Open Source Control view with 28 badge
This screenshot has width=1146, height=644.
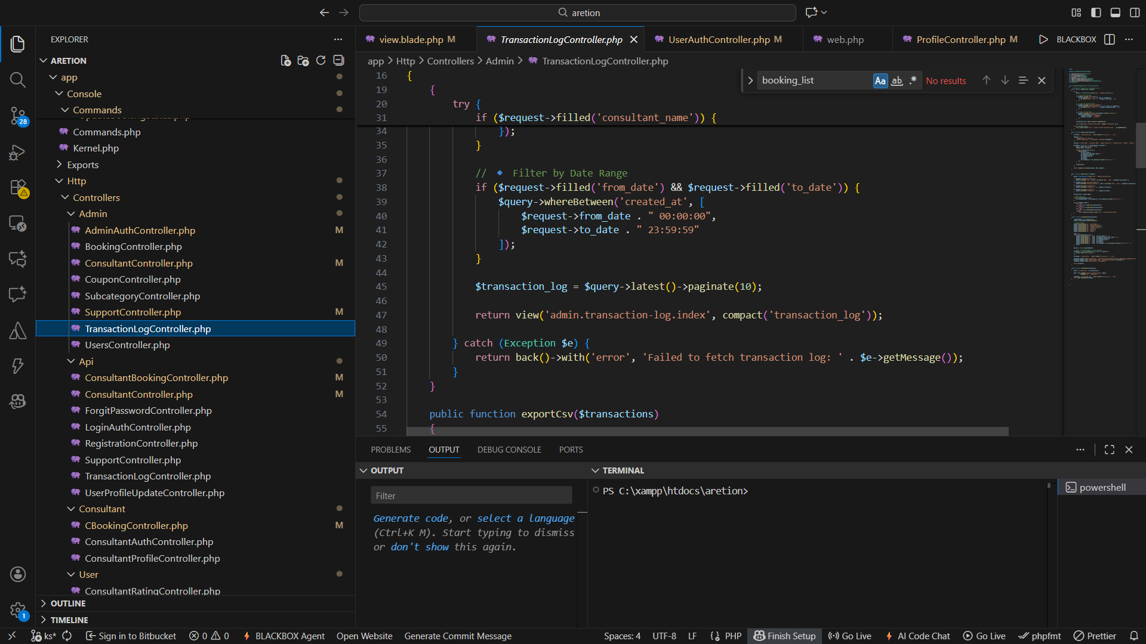pos(17,115)
